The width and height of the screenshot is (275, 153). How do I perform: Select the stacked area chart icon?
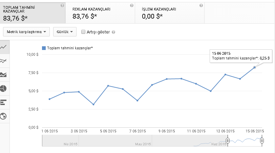click(3, 75)
